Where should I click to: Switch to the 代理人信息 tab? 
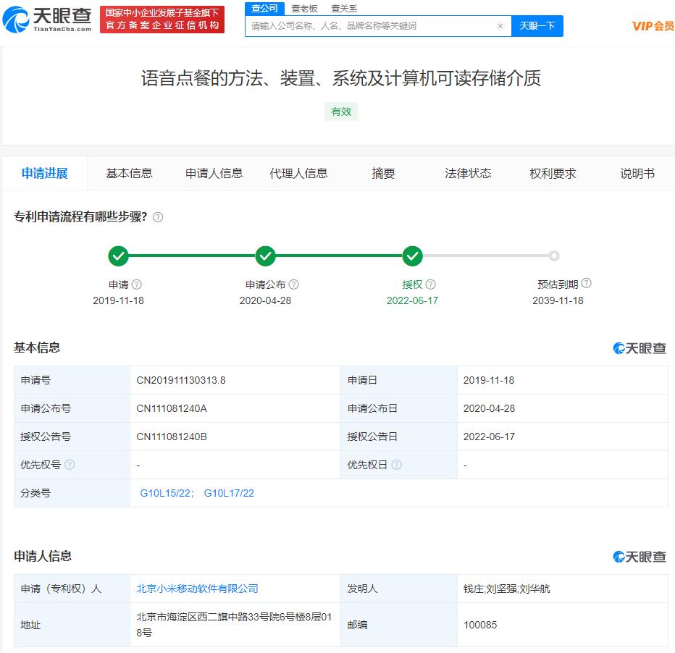point(298,173)
